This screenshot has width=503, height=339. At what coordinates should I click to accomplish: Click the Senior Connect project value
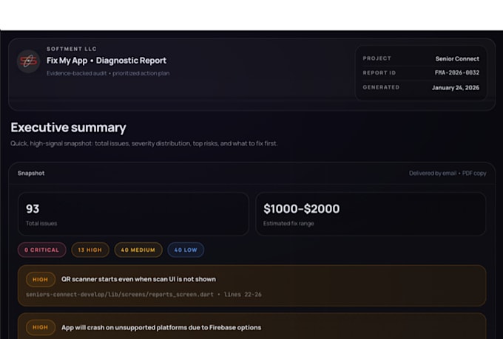[x=457, y=59]
